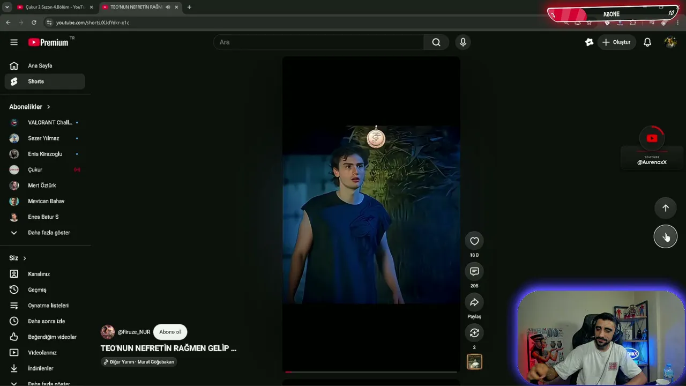This screenshot has height=386, width=686.
Task: Click the remix icon
Action: pos(474,333)
